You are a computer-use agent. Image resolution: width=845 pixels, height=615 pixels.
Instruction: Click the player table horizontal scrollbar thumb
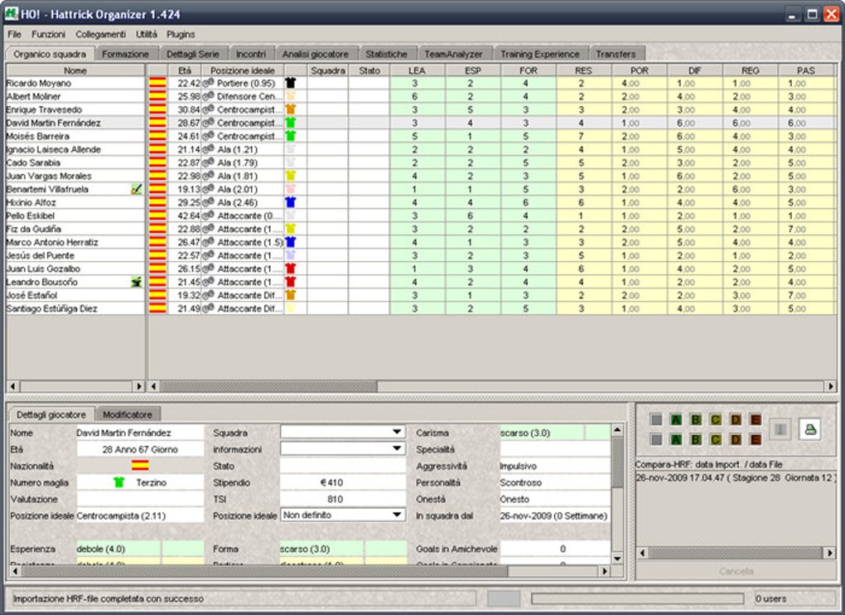point(268,386)
